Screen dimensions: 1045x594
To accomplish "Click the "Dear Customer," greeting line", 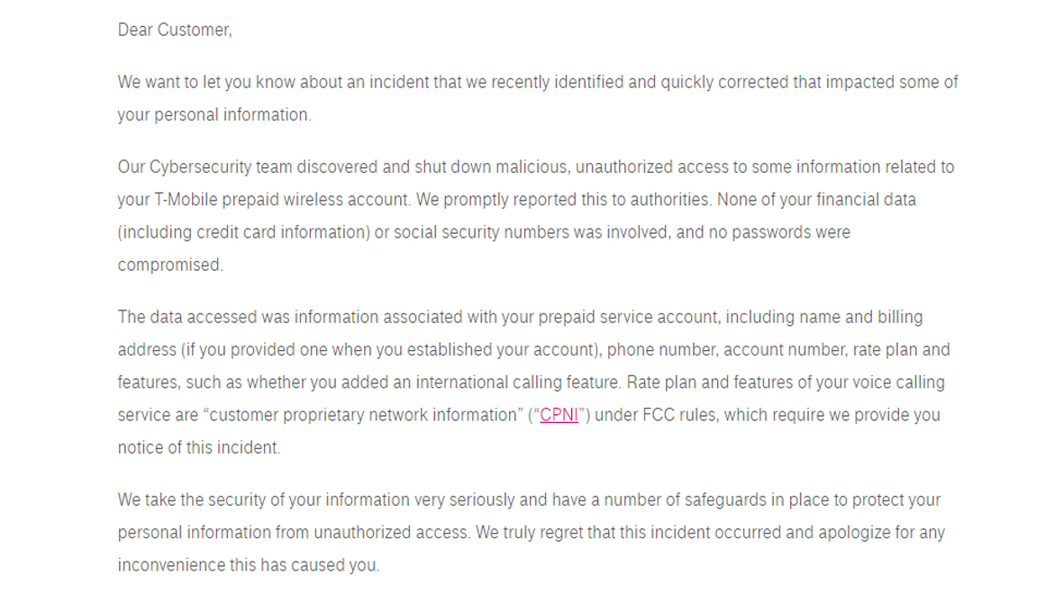I will coord(175,30).
